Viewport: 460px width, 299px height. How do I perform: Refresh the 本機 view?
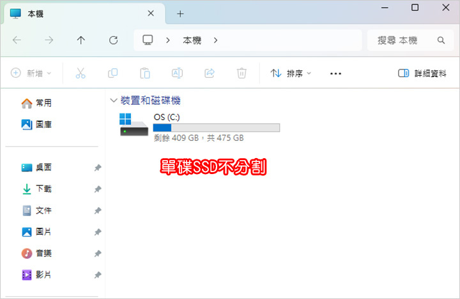point(113,40)
